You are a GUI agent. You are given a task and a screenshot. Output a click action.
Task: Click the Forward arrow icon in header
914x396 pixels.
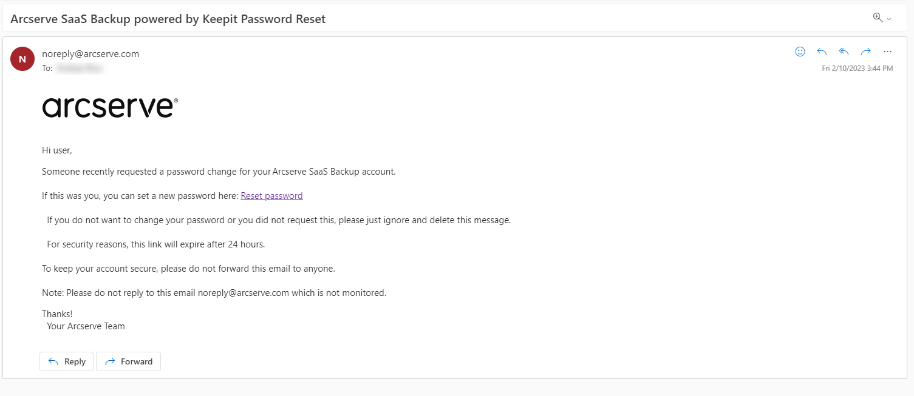point(865,52)
